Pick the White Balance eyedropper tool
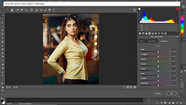This screenshot has width=186, height=105. pyautogui.click(x=17, y=10)
